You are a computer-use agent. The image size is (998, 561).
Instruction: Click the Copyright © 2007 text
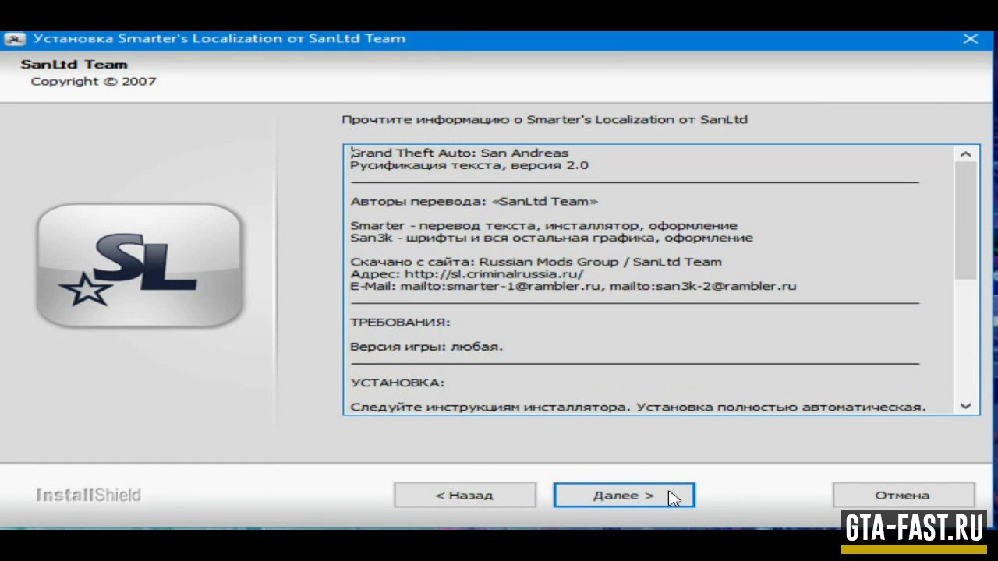[94, 82]
